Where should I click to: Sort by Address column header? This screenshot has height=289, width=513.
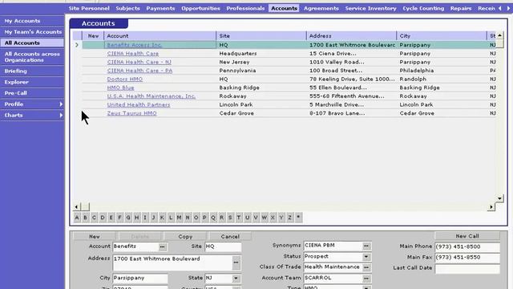tap(352, 35)
